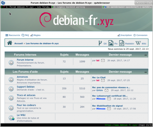Click the home icon in breadcrumb bar
Viewport: 153px width, 127px height.
click(10, 43)
